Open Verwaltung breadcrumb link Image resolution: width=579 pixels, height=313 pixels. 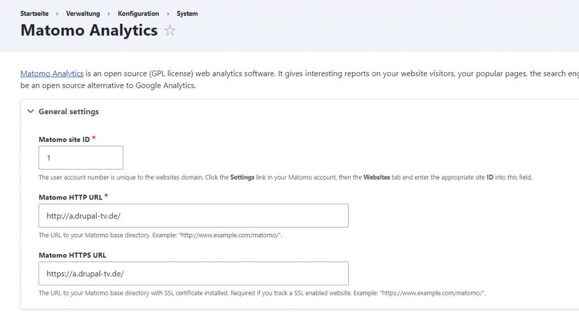[83, 14]
